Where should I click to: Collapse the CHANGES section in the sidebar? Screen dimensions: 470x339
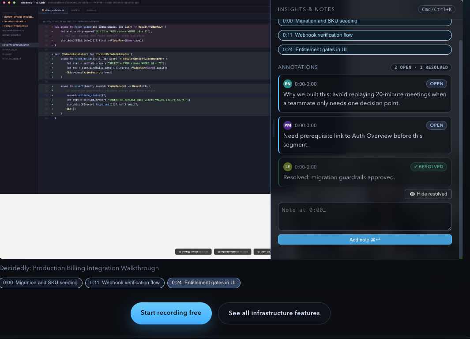pyautogui.click(x=9, y=12)
